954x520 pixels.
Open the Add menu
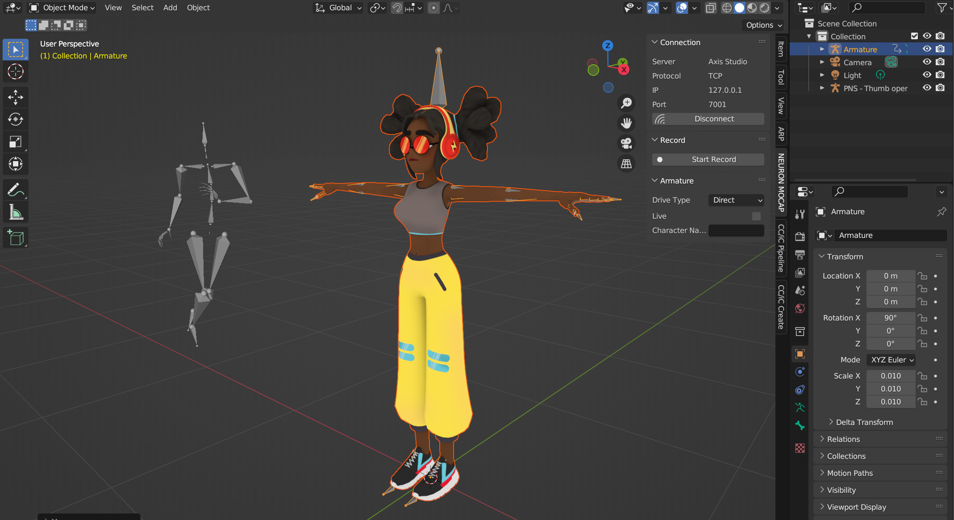pyautogui.click(x=170, y=8)
